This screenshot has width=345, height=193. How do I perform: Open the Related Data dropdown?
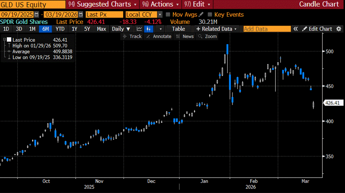[x=218, y=29]
